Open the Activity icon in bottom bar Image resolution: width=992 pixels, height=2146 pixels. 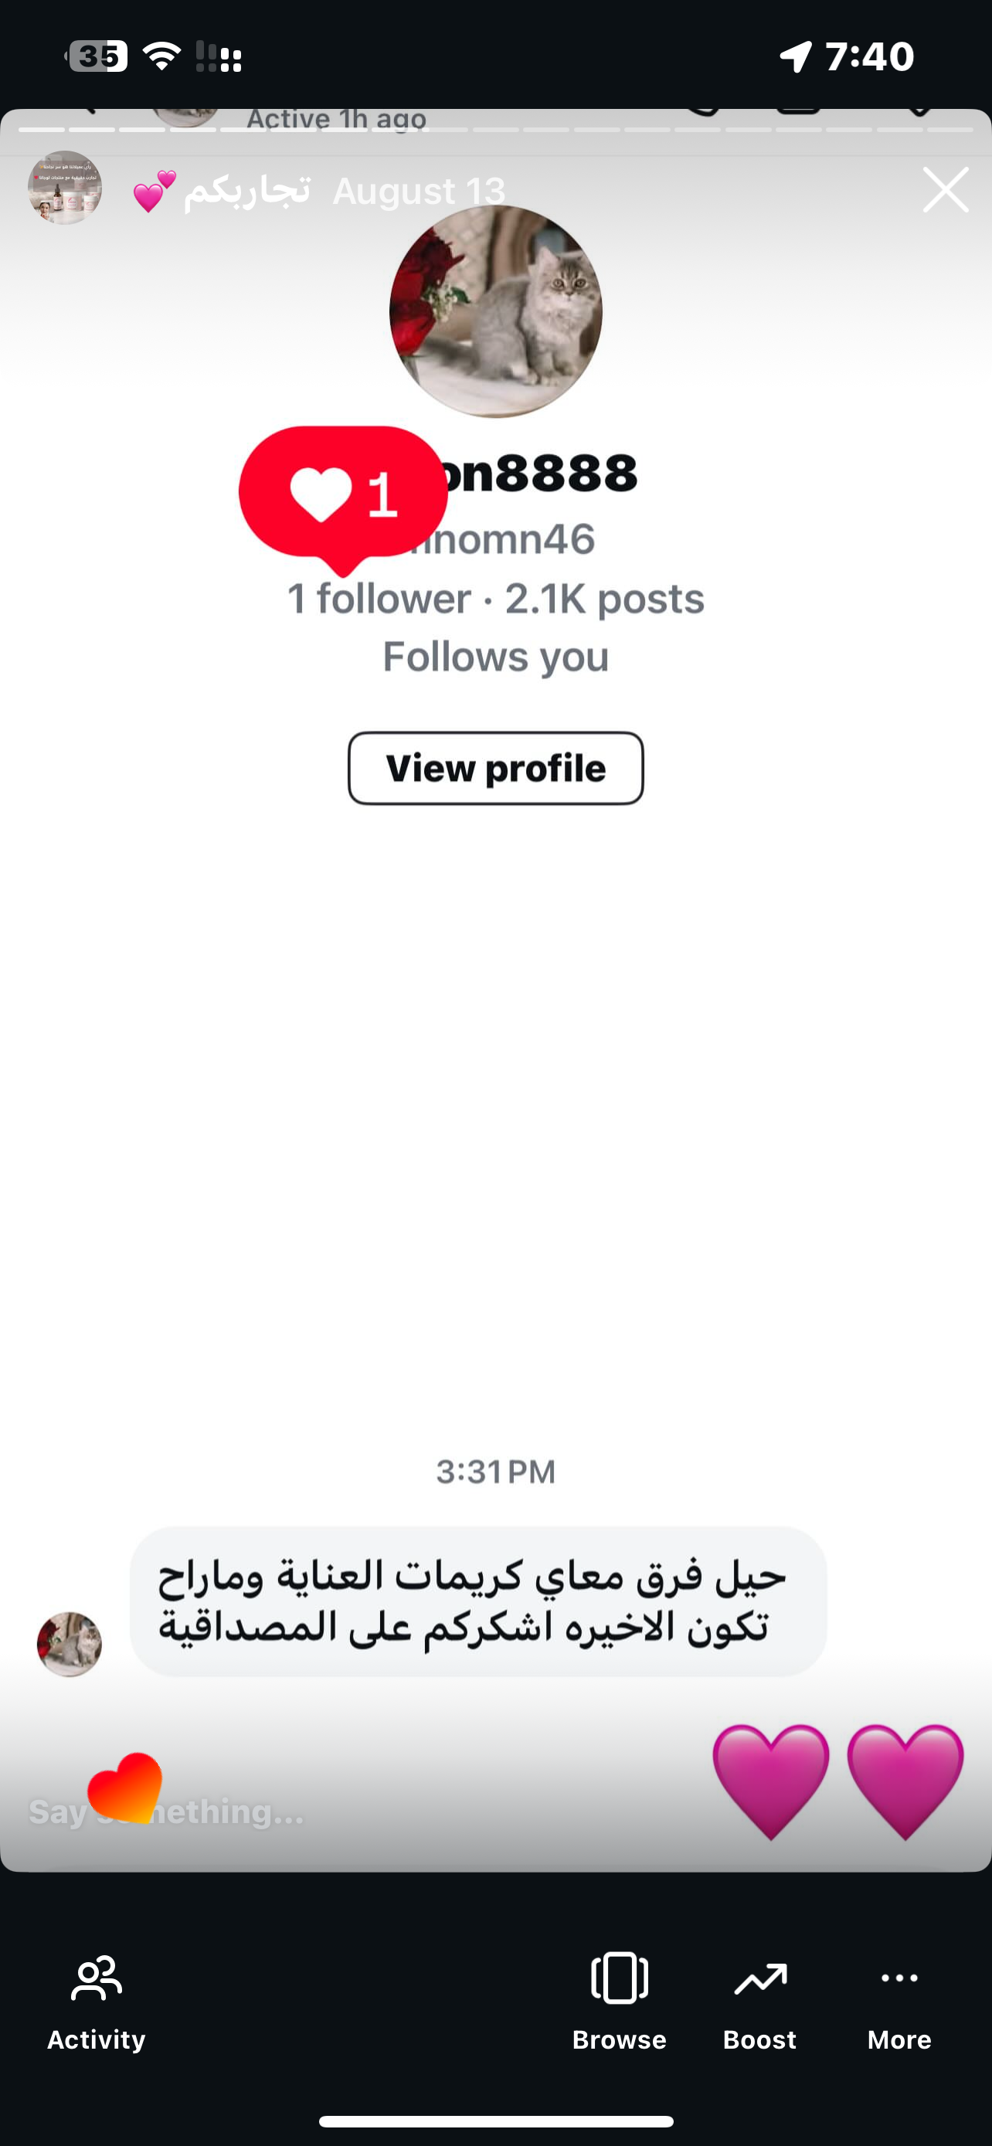tap(96, 1978)
